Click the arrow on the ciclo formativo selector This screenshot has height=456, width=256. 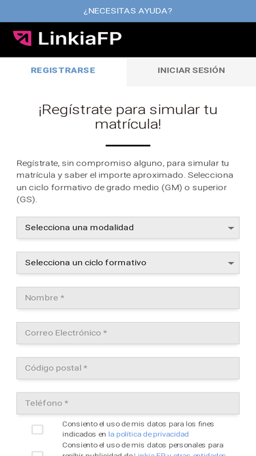tap(231, 263)
